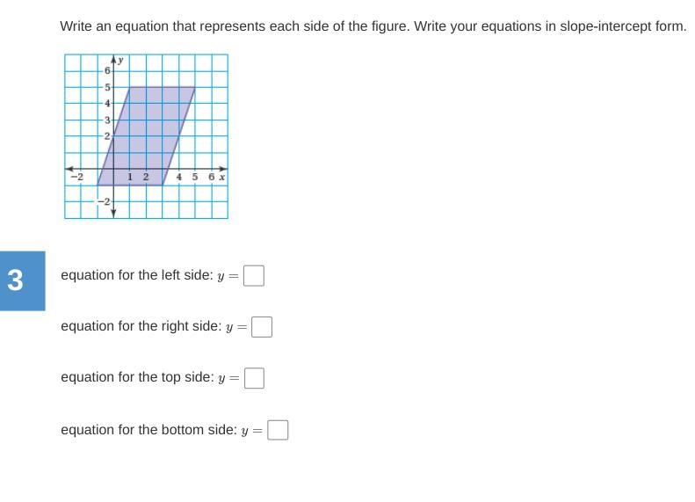Click the -2 label on the x-axis
The image size is (695, 502).
[77, 177]
